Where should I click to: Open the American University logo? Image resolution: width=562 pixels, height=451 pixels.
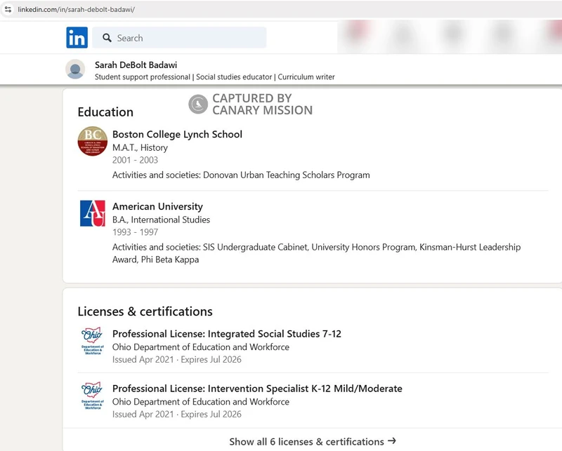[x=93, y=213]
